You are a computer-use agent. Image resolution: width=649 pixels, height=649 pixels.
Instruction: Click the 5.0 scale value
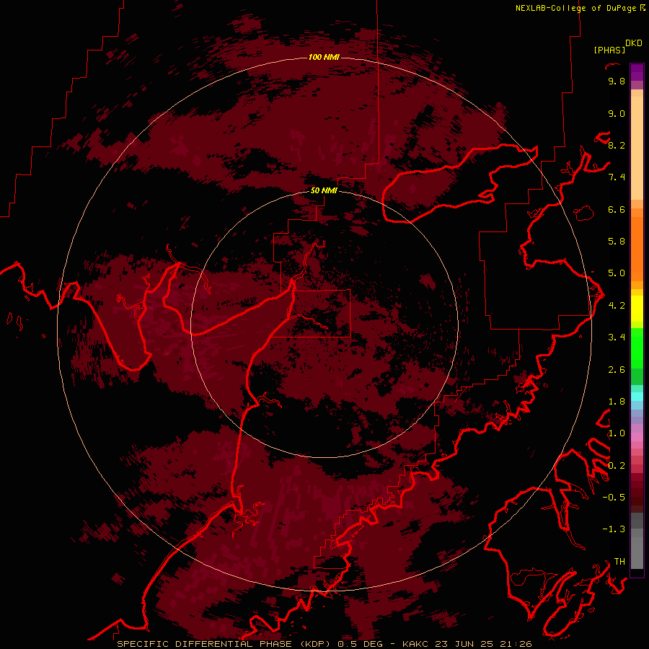pyautogui.click(x=617, y=273)
